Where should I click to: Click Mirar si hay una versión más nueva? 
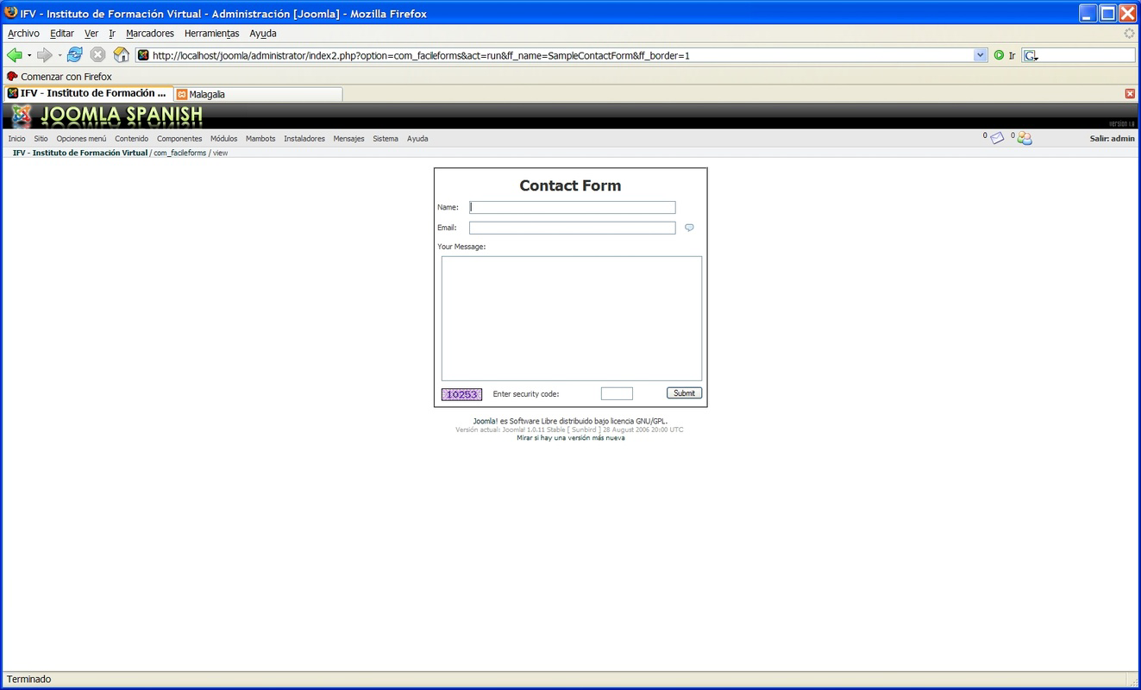point(571,438)
